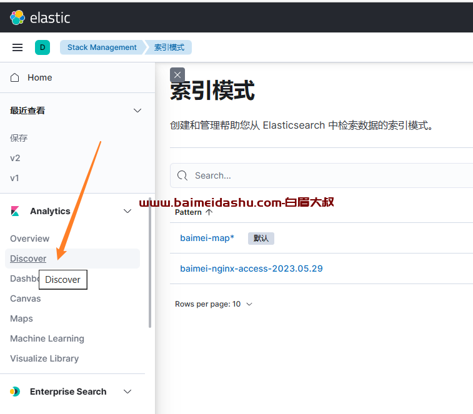Click the Analytics section title
Image resolution: width=473 pixels, height=414 pixels.
click(50, 211)
